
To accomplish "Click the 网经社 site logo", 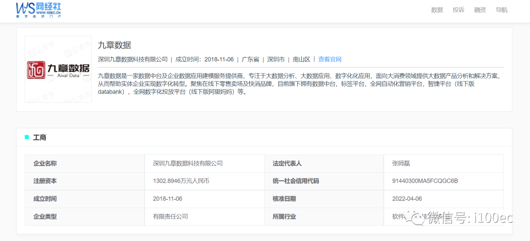I will click(x=39, y=9).
